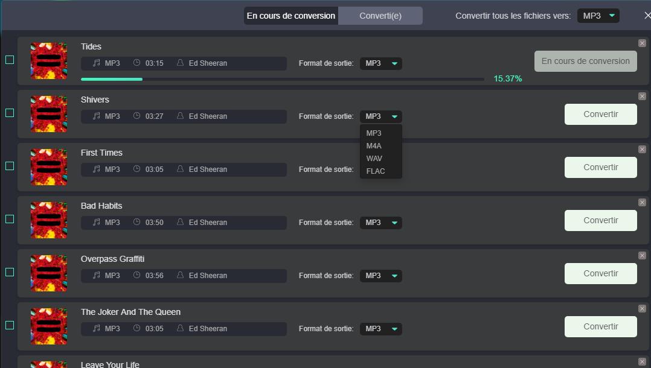
Task: Choose FLAC from the open format list
Action: tap(376, 171)
